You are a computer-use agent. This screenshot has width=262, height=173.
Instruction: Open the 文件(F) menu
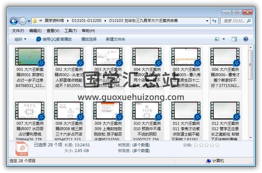point(18,31)
